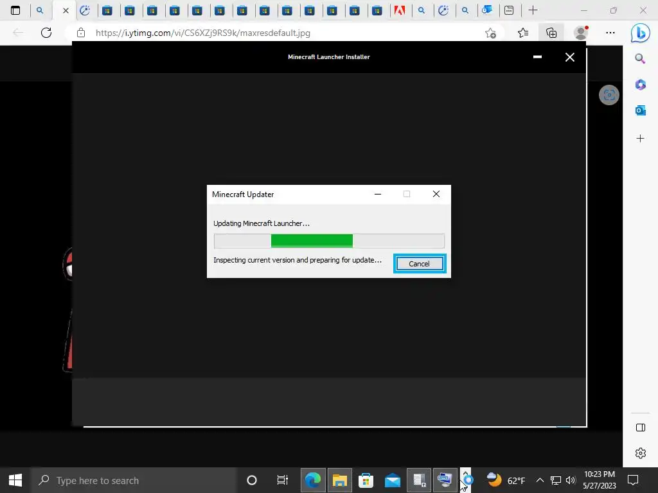This screenshot has width=658, height=493.
Task: View site information lock icon
Action: coord(81,33)
